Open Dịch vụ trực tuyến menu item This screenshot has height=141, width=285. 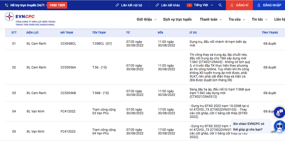point(177,20)
